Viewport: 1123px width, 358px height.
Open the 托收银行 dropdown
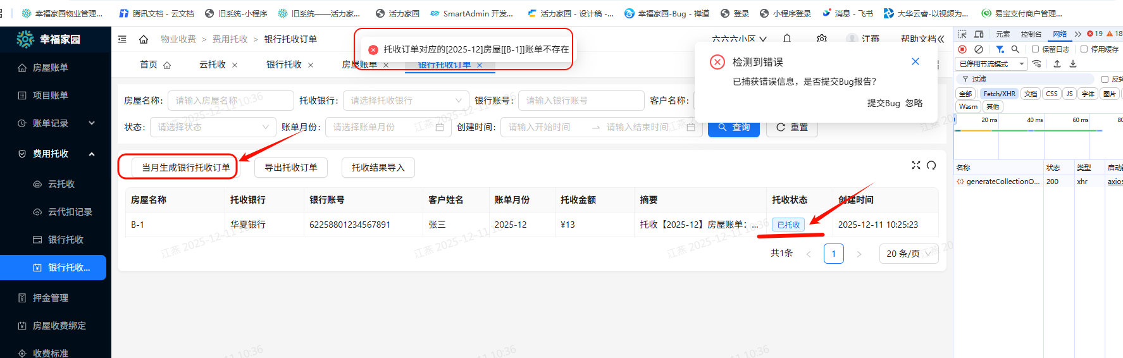pyautogui.click(x=406, y=101)
